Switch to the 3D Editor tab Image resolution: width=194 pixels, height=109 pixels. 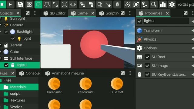[55, 13]
